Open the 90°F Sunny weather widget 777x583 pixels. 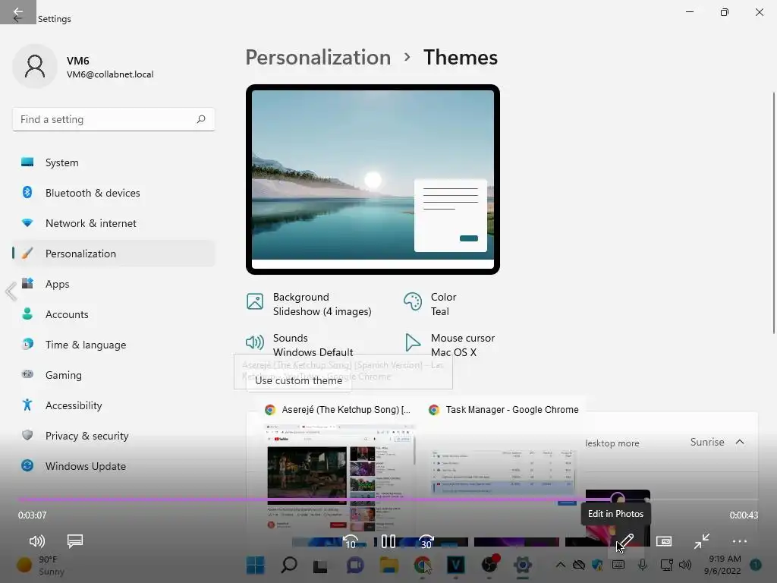[x=41, y=565]
